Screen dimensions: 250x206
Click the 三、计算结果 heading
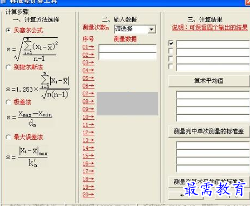205,19
